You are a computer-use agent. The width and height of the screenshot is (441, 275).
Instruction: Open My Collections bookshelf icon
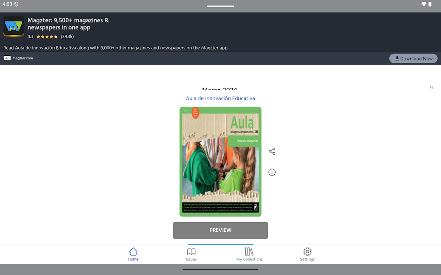pos(249,252)
